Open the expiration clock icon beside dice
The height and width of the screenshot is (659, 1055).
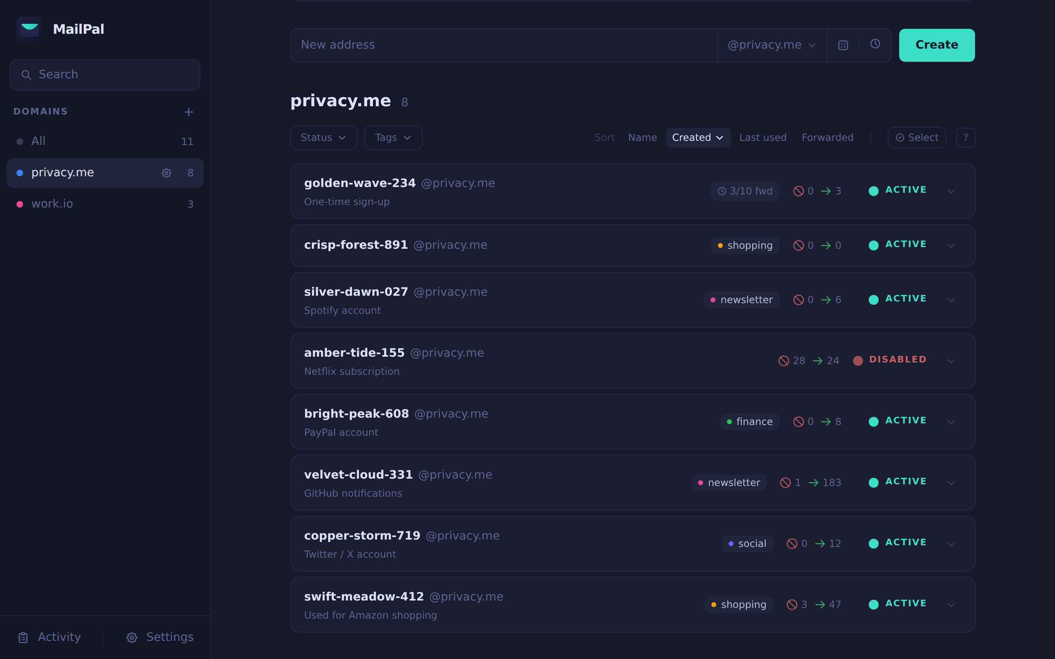[875, 44]
